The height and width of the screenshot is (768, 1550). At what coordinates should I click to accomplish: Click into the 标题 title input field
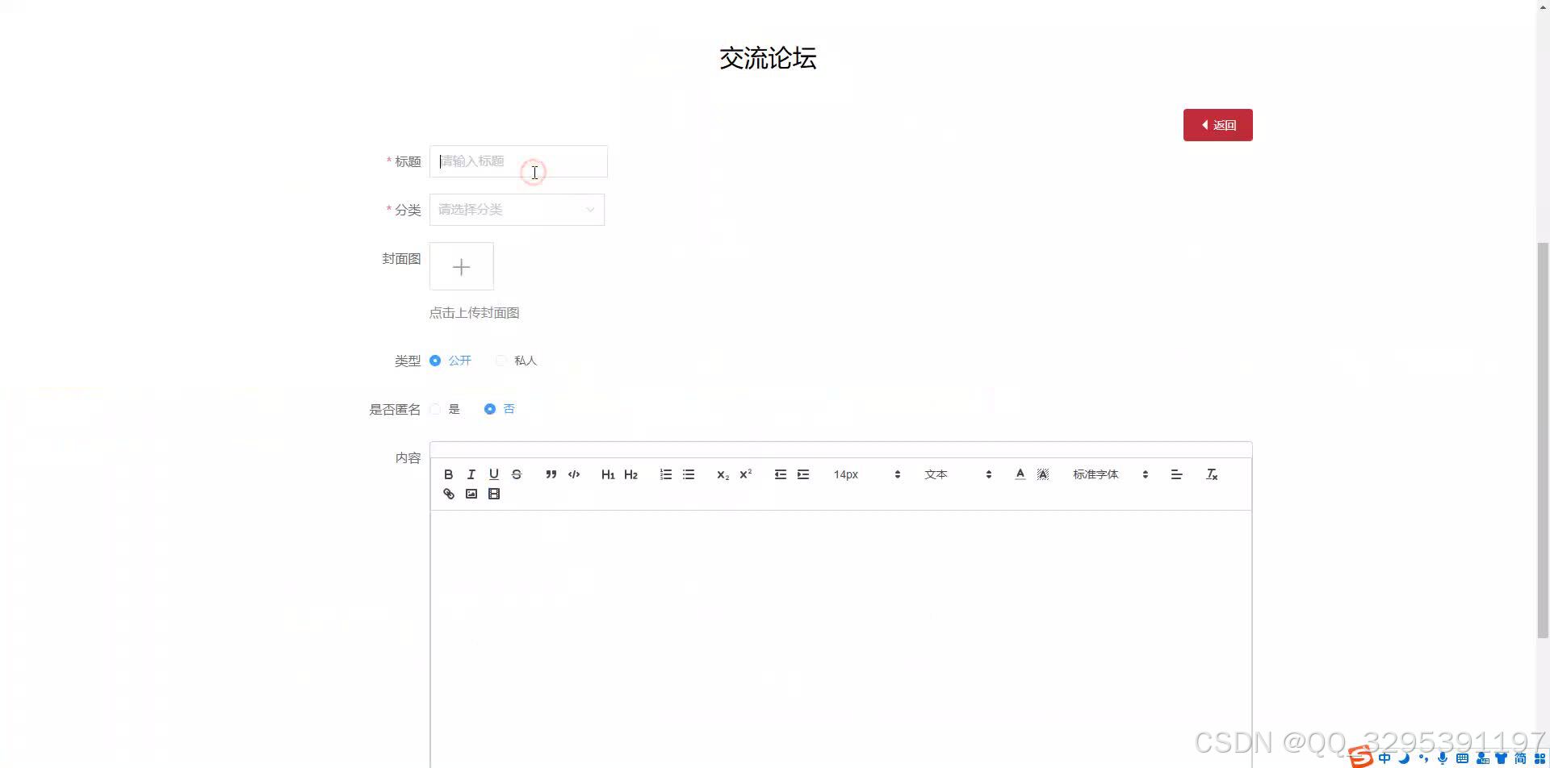coord(518,161)
